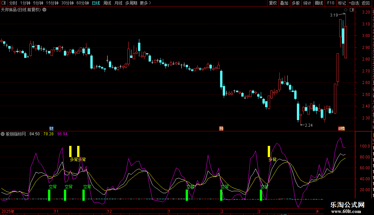Click the 多背 signal label near March
The width and height of the screenshot is (374, 215).
[272, 159]
